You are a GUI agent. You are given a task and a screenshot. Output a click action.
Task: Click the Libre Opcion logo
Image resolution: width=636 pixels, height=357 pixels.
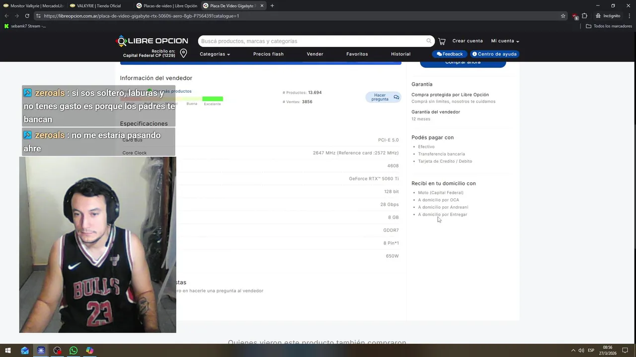pos(152,41)
